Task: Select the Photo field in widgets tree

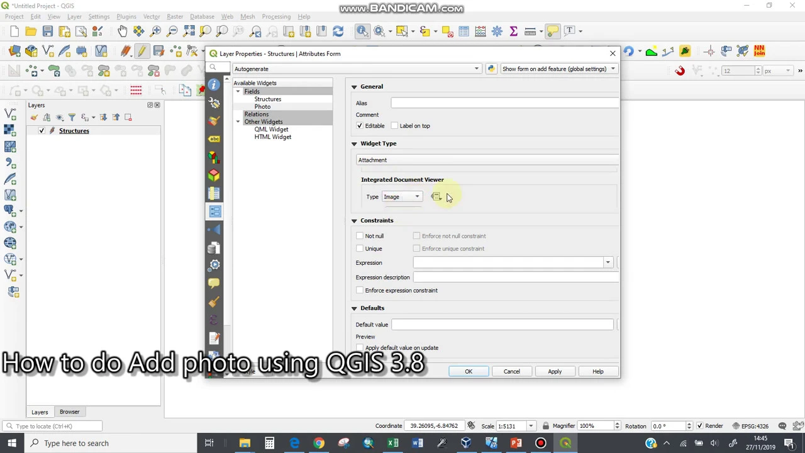Action: point(262,107)
